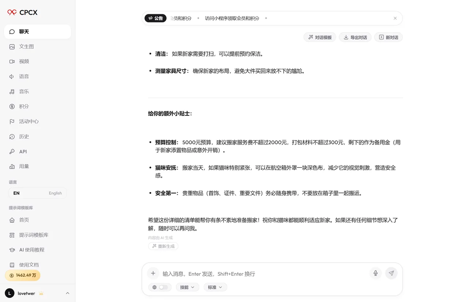Open the 技能 skills dropdown
Viewport: 469px width, 302px height.
click(x=187, y=287)
